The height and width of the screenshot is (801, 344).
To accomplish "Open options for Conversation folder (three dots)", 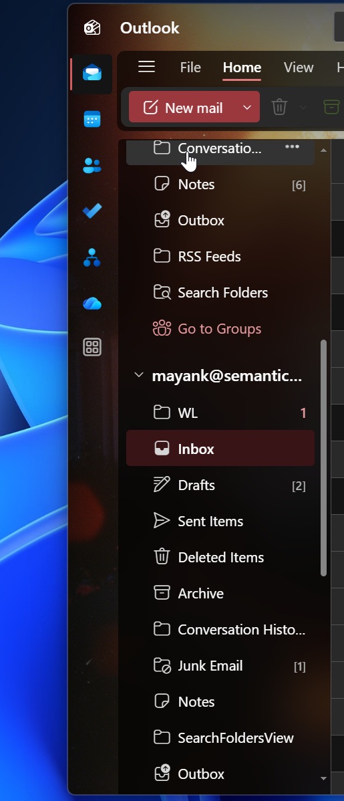I will point(292,147).
